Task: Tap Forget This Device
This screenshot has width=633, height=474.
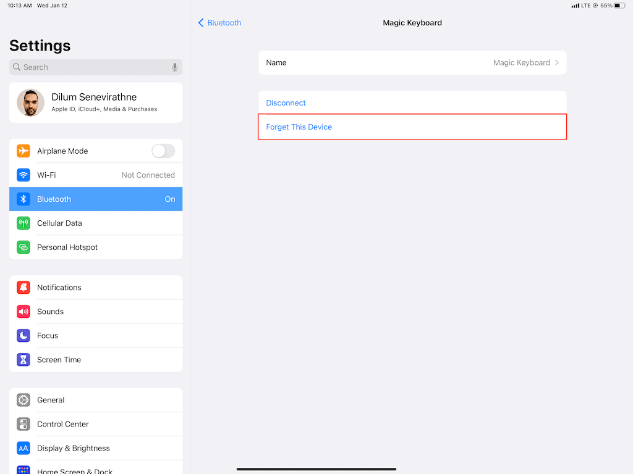Action: (299, 127)
